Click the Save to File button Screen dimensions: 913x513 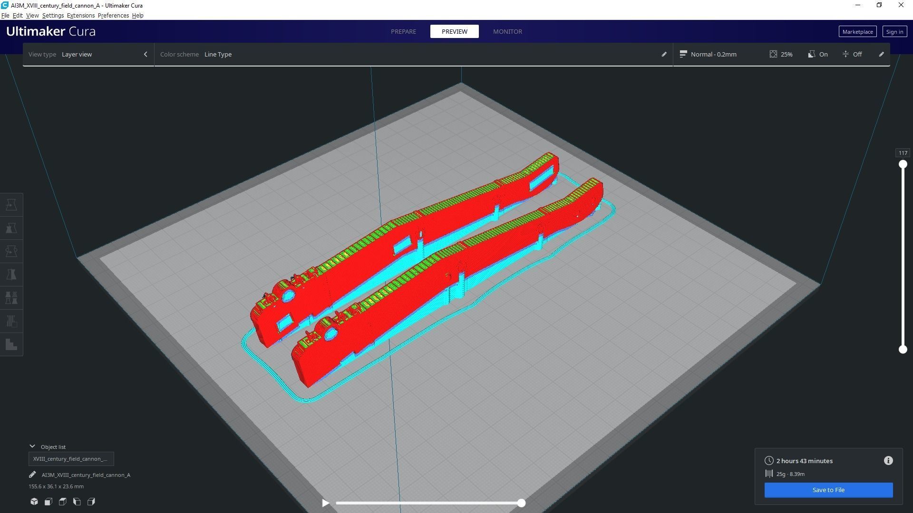coord(828,490)
